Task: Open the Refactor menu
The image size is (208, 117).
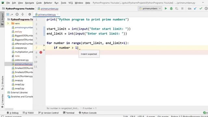Action: (48, 3)
